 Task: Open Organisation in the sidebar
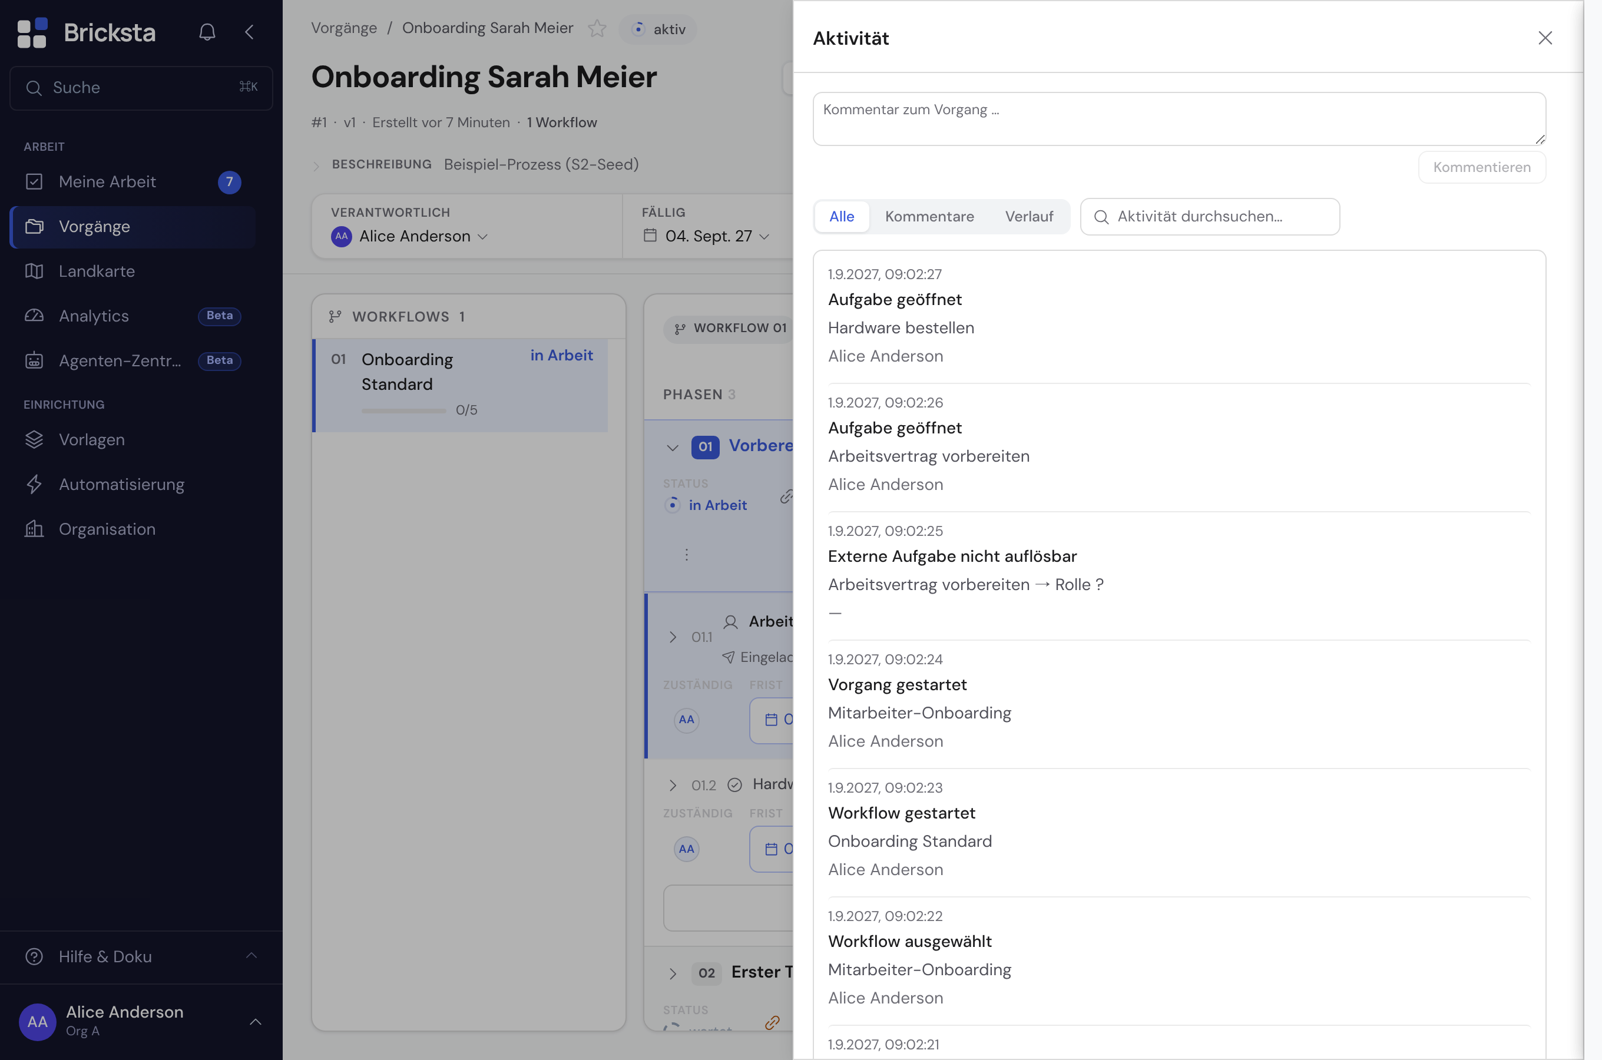tap(133, 529)
